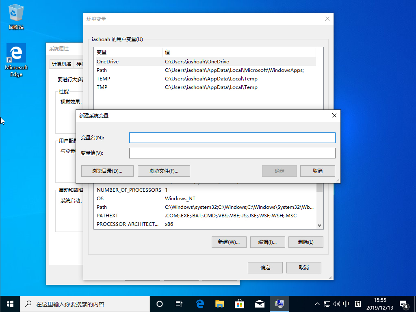This screenshot has width=416, height=312.
Task: Open the Windows Start menu
Action: point(10,303)
